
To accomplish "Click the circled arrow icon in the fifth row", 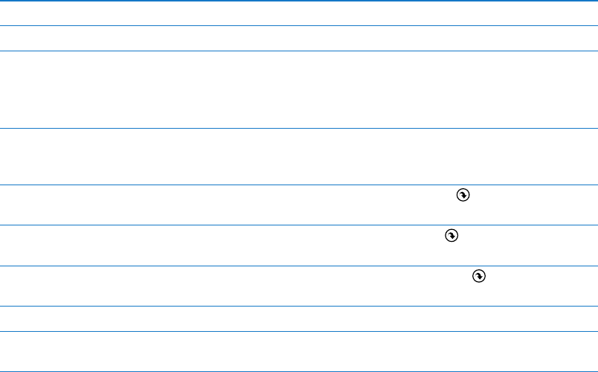I will 463,195.
